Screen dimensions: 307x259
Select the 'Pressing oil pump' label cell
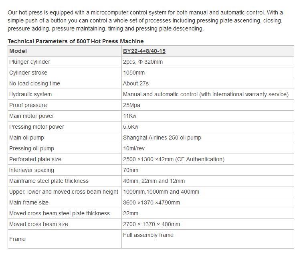tap(32, 148)
